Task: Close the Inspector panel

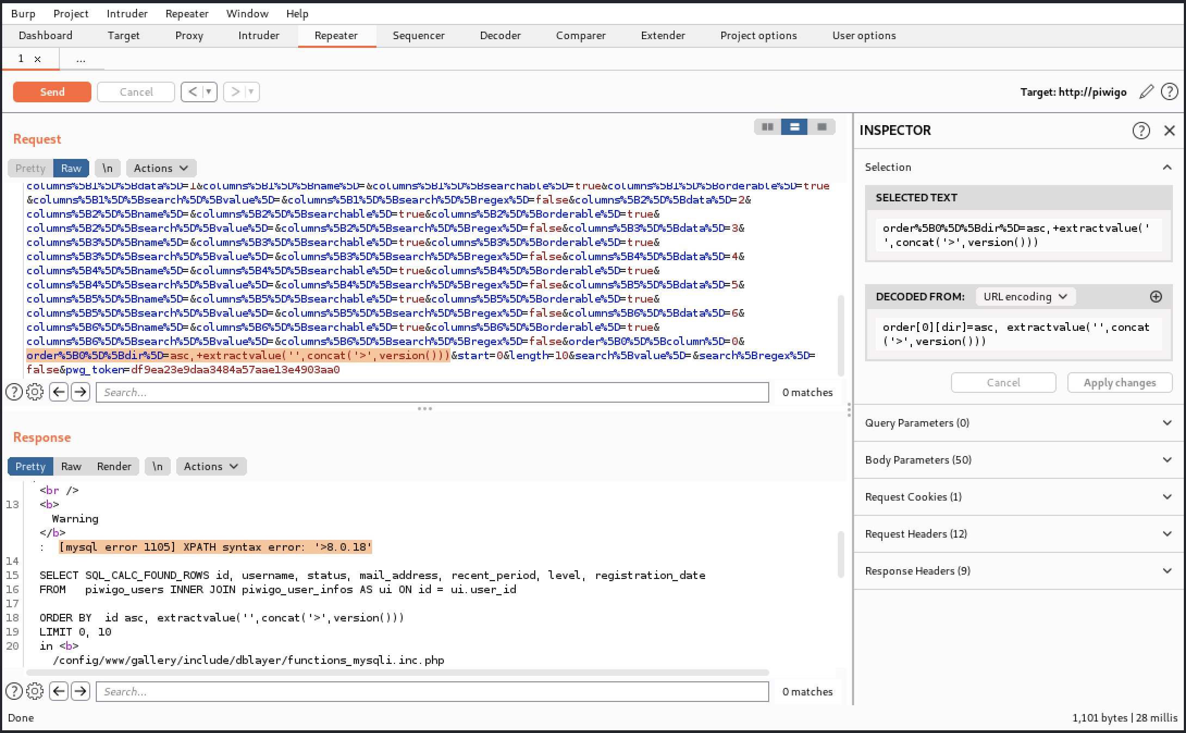Action: [x=1169, y=131]
